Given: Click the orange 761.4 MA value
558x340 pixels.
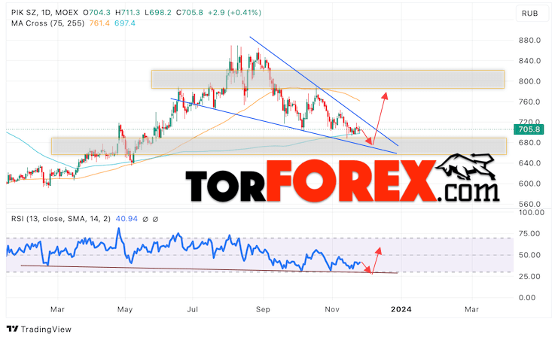Looking at the screenshot, I should coord(99,23).
